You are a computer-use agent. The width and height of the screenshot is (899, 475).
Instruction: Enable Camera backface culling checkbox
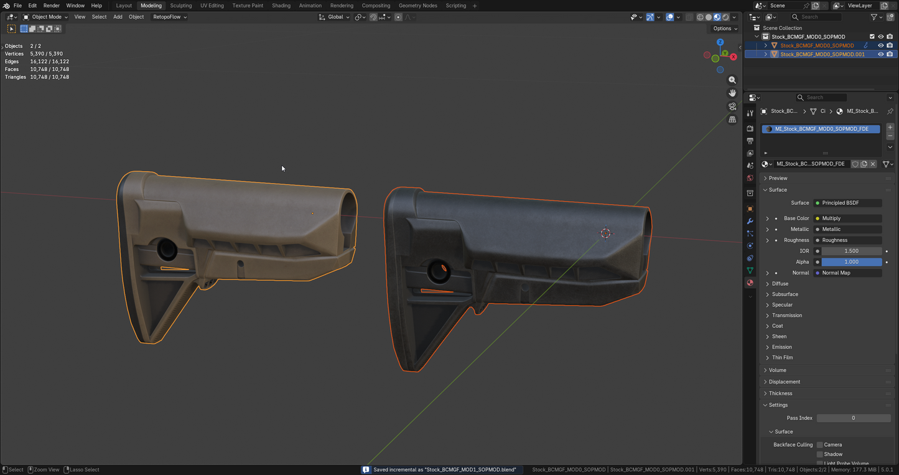820,445
